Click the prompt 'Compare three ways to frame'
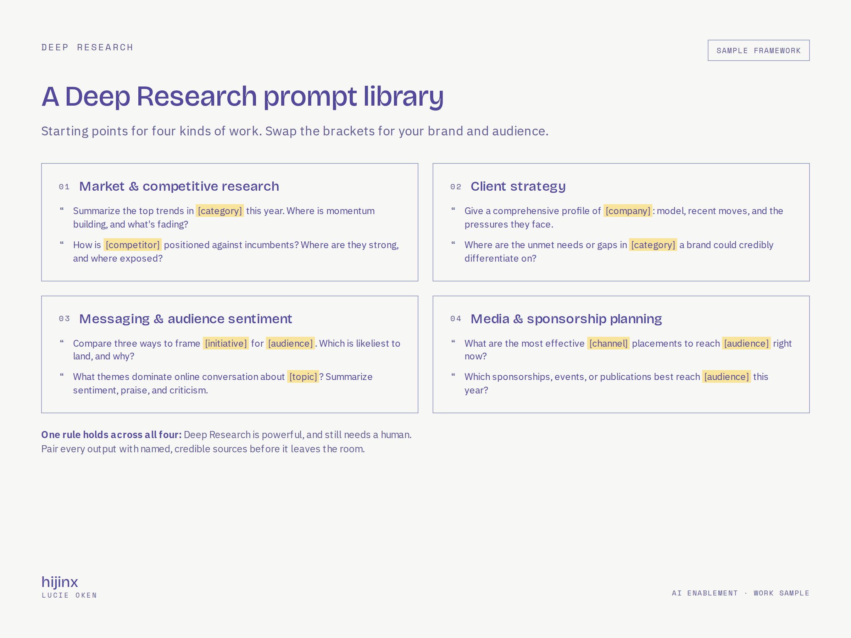Image resolution: width=851 pixels, height=638 pixels. click(x=237, y=349)
